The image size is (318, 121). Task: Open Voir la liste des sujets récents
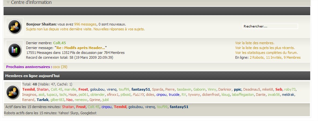click(x=265, y=48)
